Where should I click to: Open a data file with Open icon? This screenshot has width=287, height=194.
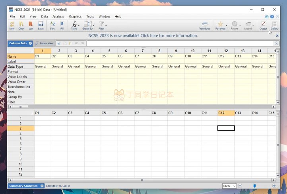(21, 25)
